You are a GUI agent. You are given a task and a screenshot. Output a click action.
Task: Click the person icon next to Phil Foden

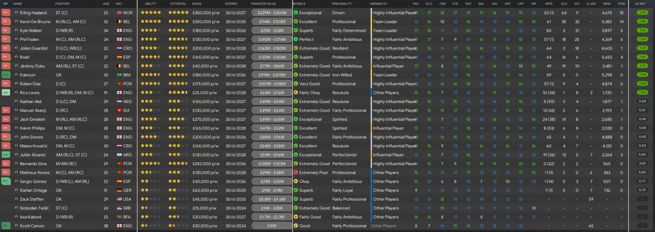(x=16, y=39)
